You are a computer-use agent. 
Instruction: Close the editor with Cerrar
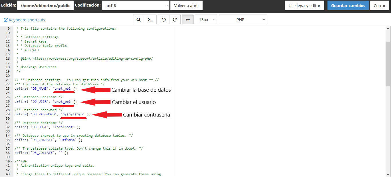click(x=380, y=5)
